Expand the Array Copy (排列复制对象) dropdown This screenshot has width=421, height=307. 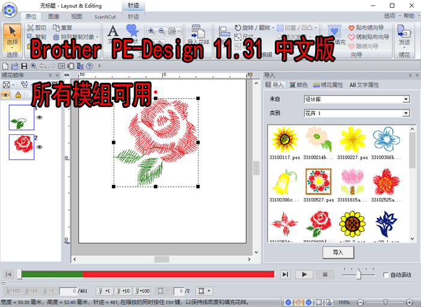(x=97, y=37)
